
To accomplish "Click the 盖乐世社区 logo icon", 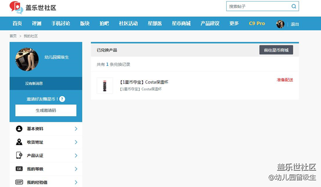I will coord(16,7).
